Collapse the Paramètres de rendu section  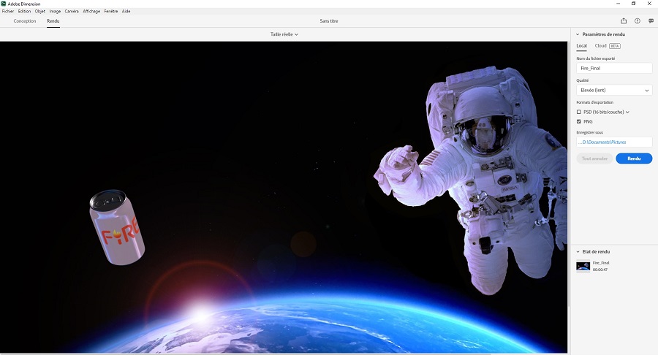point(578,34)
